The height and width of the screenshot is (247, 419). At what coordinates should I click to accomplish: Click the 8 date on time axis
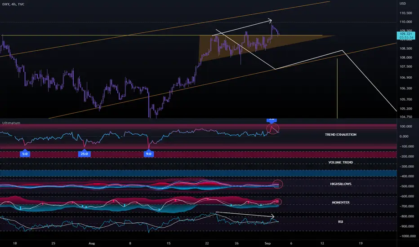tap(130, 243)
